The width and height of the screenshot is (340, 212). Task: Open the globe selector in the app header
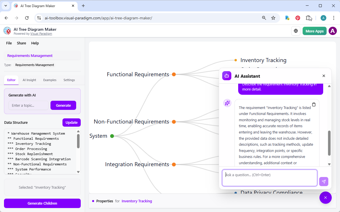296,31
